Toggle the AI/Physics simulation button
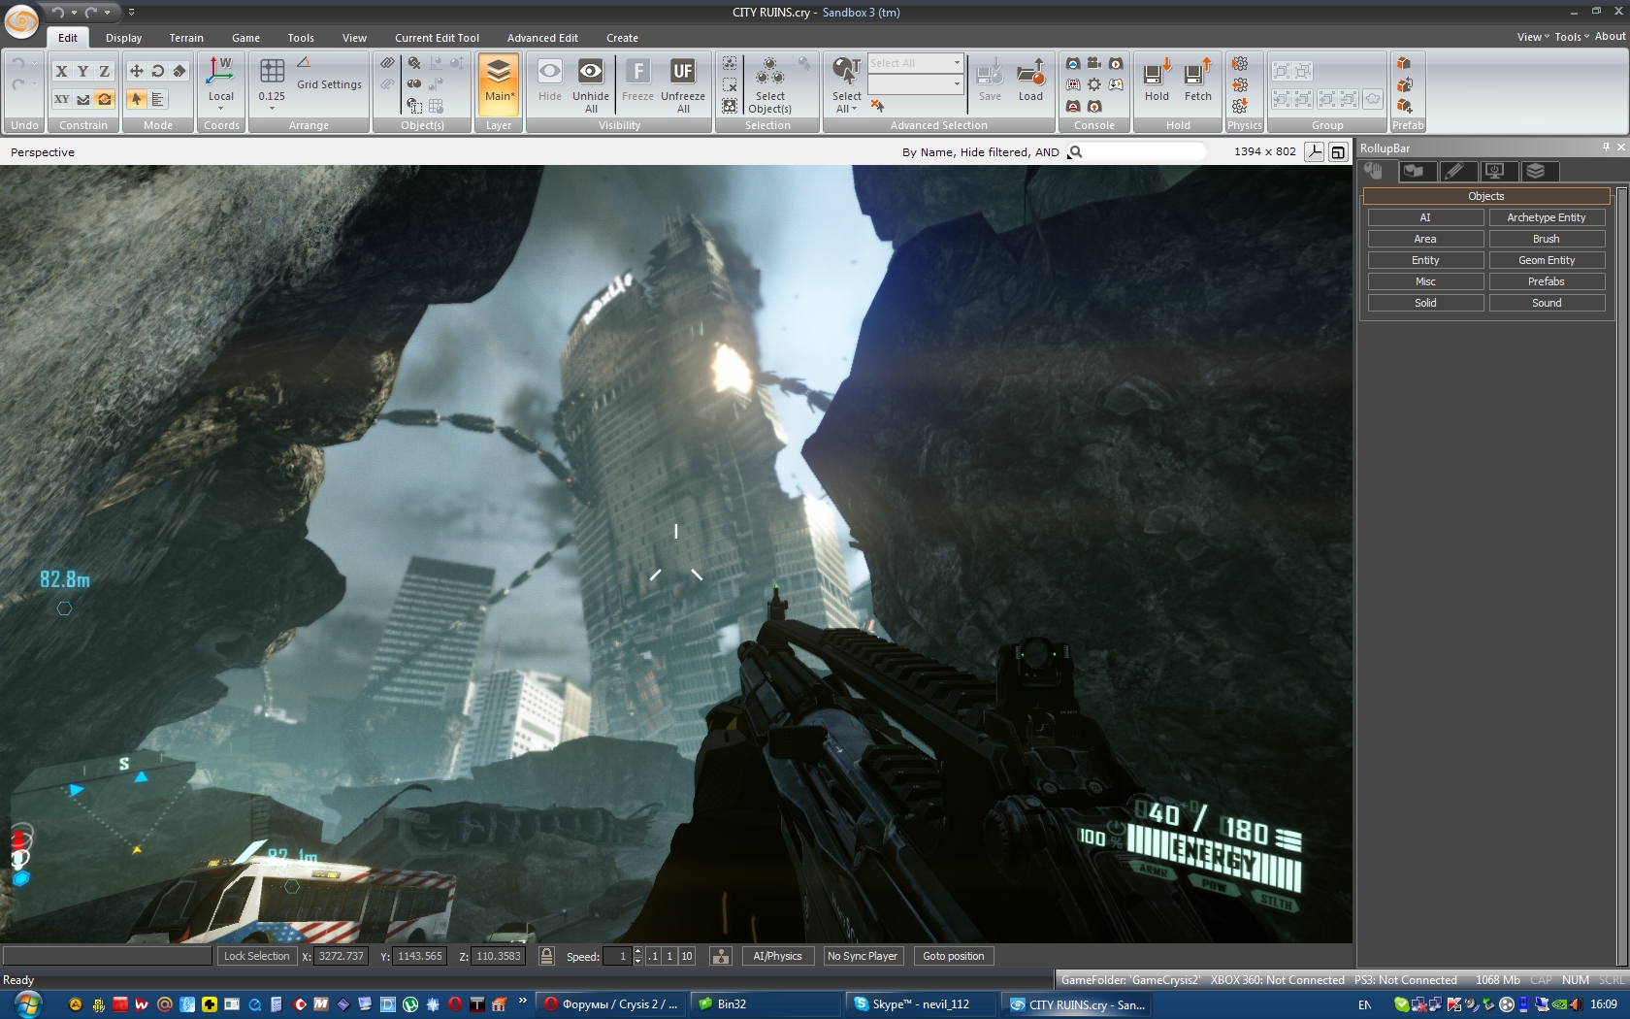Screen dimensions: 1630x1019 (x=777, y=956)
